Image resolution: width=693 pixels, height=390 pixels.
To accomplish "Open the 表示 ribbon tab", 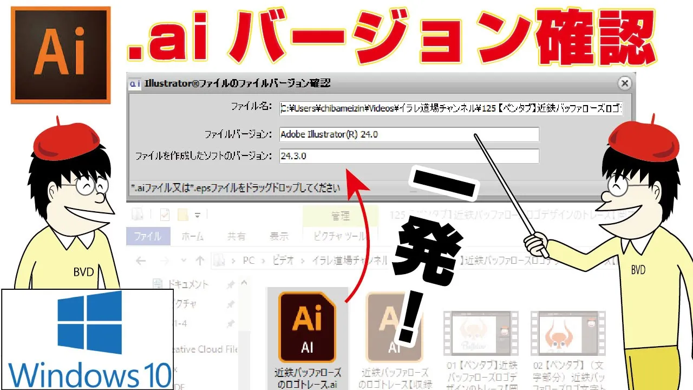I will click(x=279, y=237).
